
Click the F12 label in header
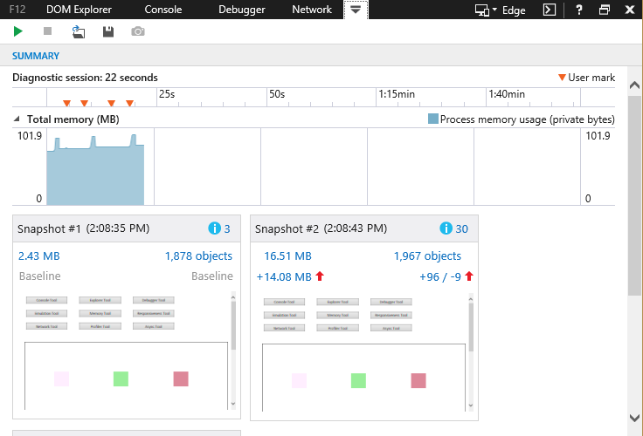[17, 10]
